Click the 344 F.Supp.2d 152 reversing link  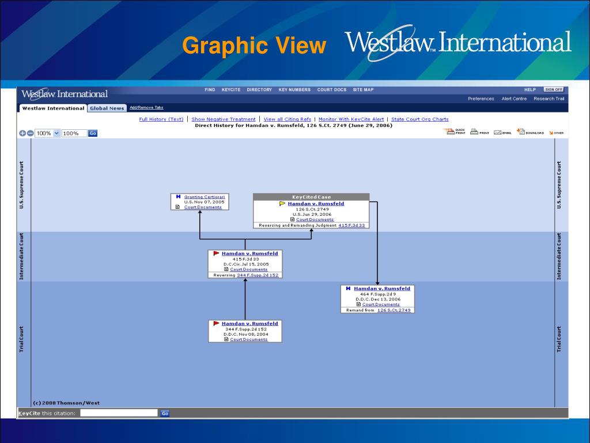(x=258, y=275)
